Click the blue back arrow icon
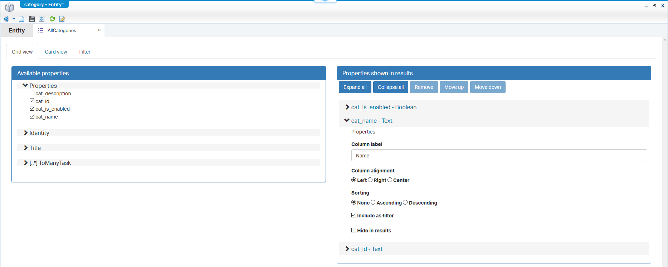Viewport: 668px width, 267px height. click(x=6, y=19)
